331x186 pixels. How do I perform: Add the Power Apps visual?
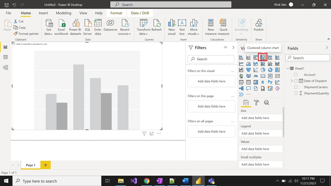pyautogui.click(x=277, y=88)
